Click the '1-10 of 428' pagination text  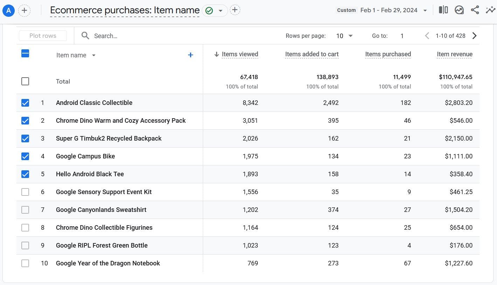tap(450, 36)
